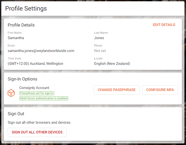Click the Consignly Account cube logo icon

11,93
